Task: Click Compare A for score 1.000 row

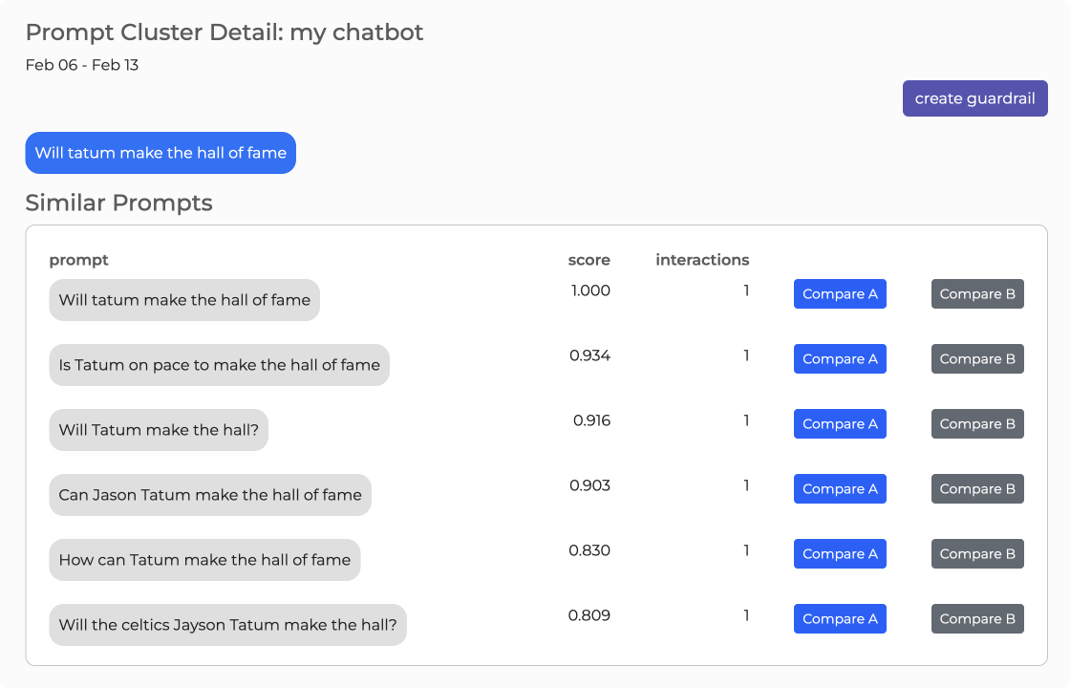Action: click(x=840, y=294)
